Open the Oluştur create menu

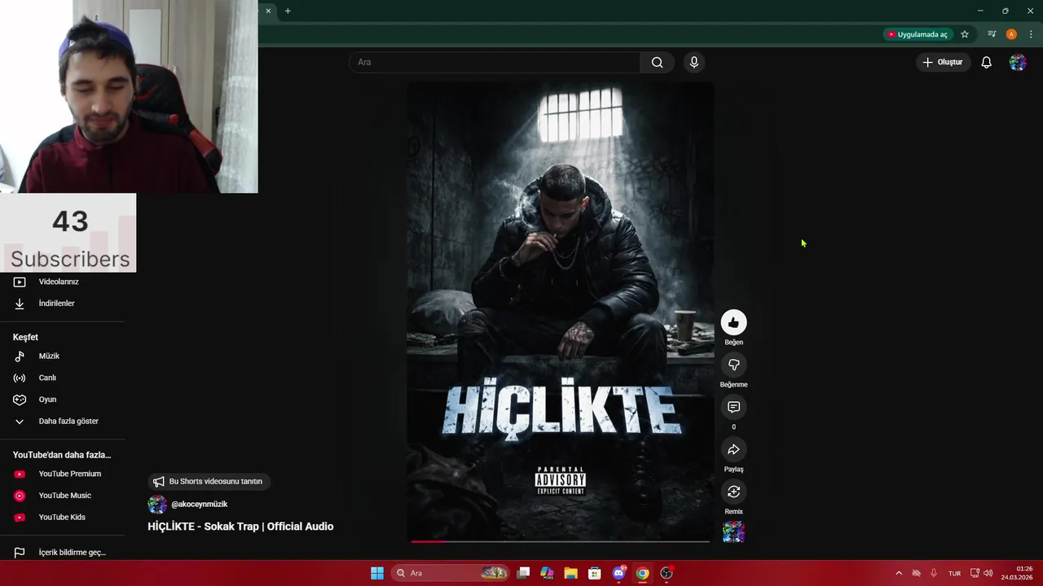943,63
